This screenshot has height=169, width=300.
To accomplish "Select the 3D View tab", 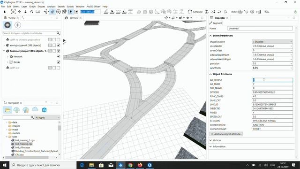I will (x=74, y=18).
